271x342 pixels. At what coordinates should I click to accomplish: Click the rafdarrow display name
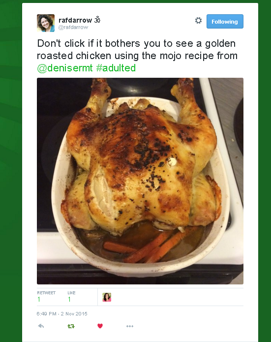coord(75,20)
